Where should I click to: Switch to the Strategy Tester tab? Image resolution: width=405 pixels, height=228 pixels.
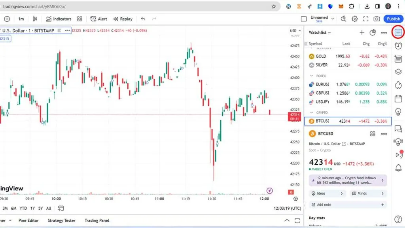pyautogui.click(x=61, y=220)
